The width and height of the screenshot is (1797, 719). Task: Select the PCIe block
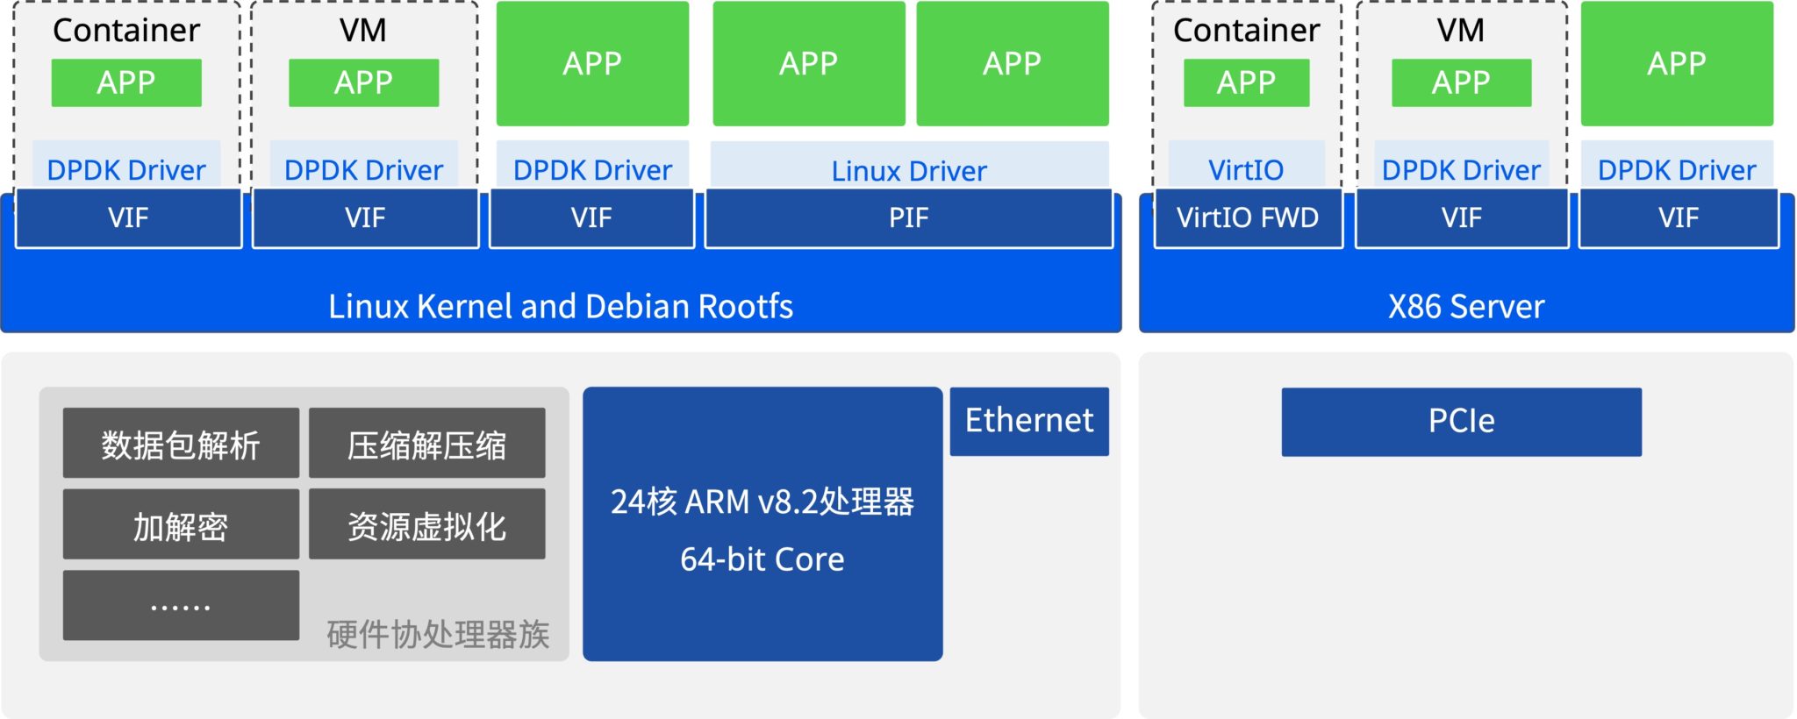click(x=1461, y=422)
